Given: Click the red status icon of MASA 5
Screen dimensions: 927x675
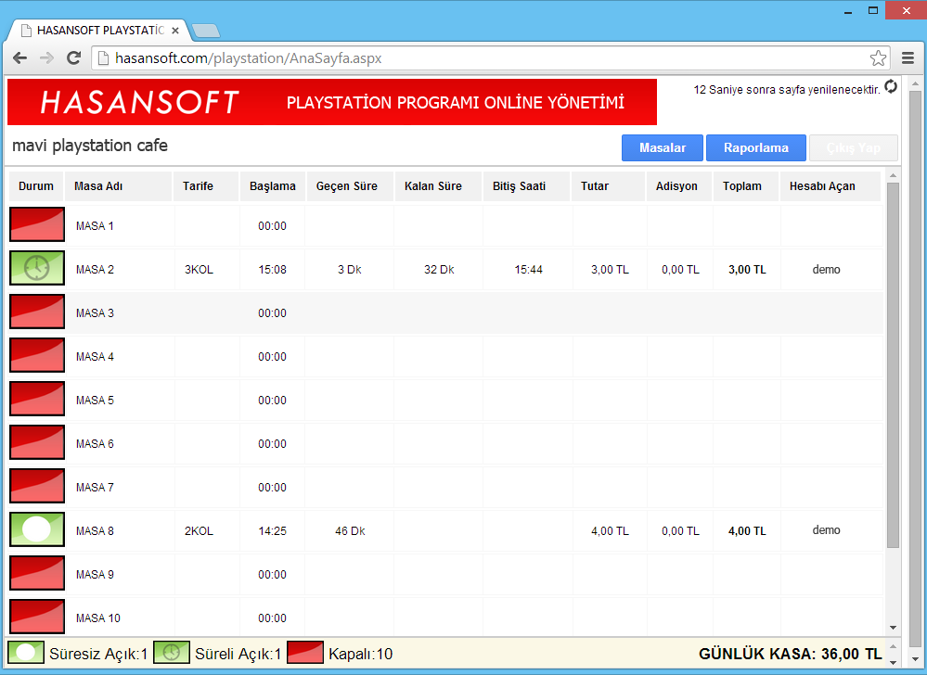Looking at the screenshot, I should 37,400.
